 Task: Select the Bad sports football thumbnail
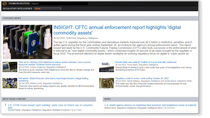[x=10, y=83]
